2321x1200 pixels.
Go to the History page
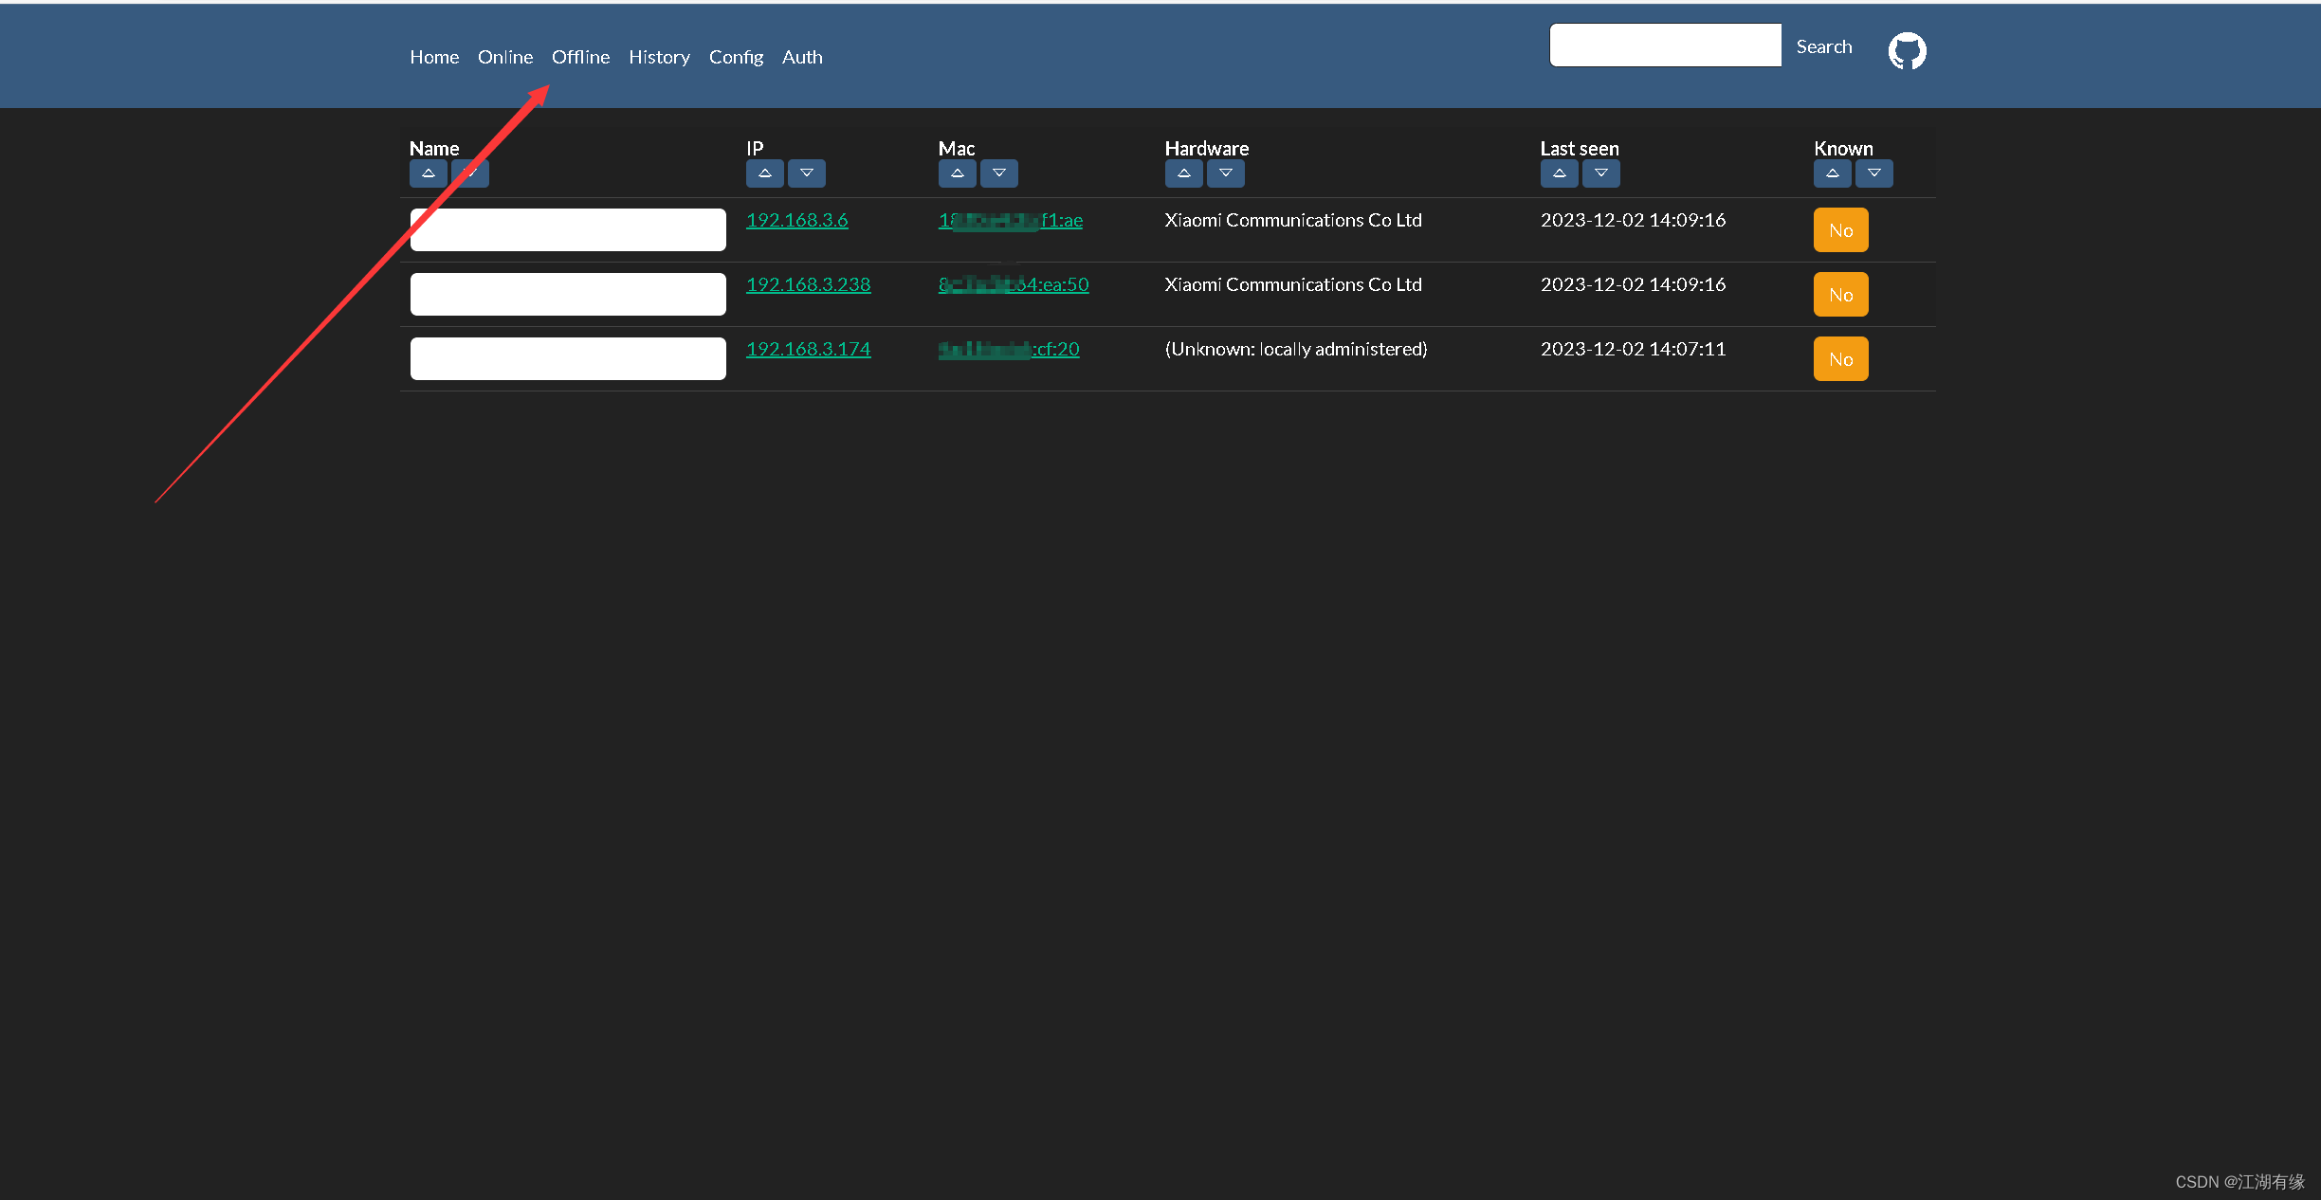pos(659,57)
